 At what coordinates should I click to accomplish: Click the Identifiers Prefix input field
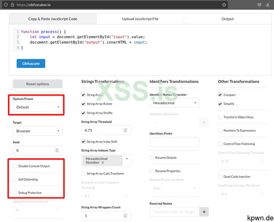coord(174,142)
